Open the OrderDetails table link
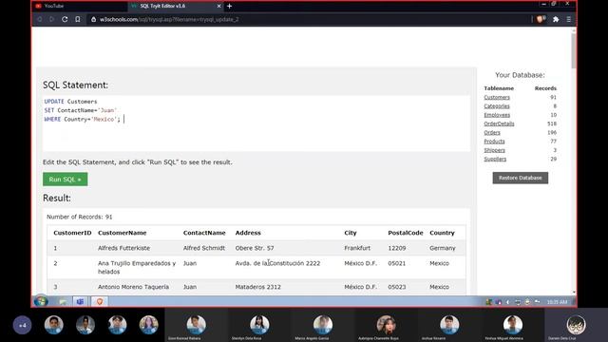The height and width of the screenshot is (342, 608). (499, 123)
